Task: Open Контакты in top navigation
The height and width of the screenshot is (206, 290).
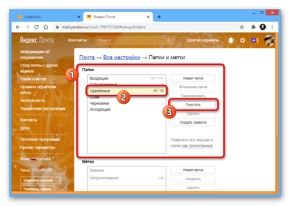Action: tap(77, 40)
